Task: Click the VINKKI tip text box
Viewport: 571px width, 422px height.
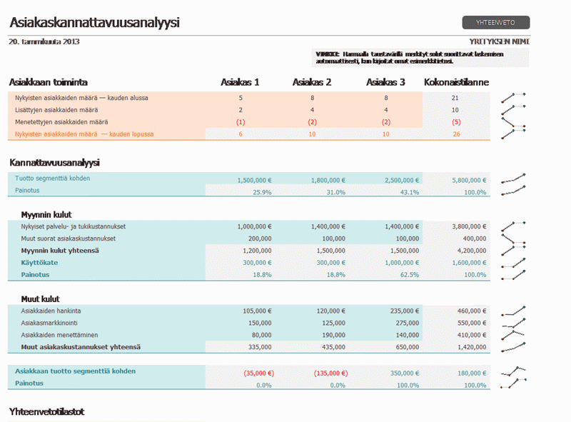Action: click(x=420, y=58)
